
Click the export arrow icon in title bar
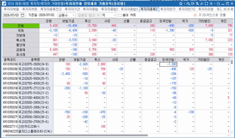coord(193,4)
